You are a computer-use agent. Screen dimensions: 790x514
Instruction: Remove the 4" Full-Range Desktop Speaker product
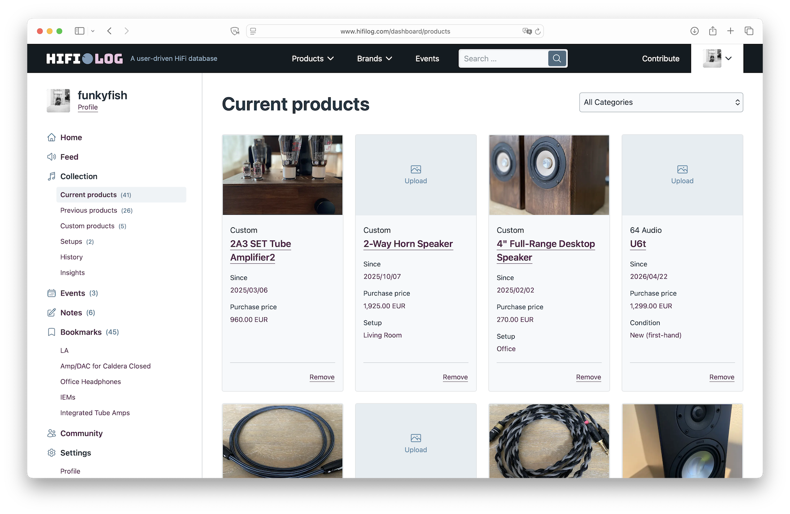point(589,377)
